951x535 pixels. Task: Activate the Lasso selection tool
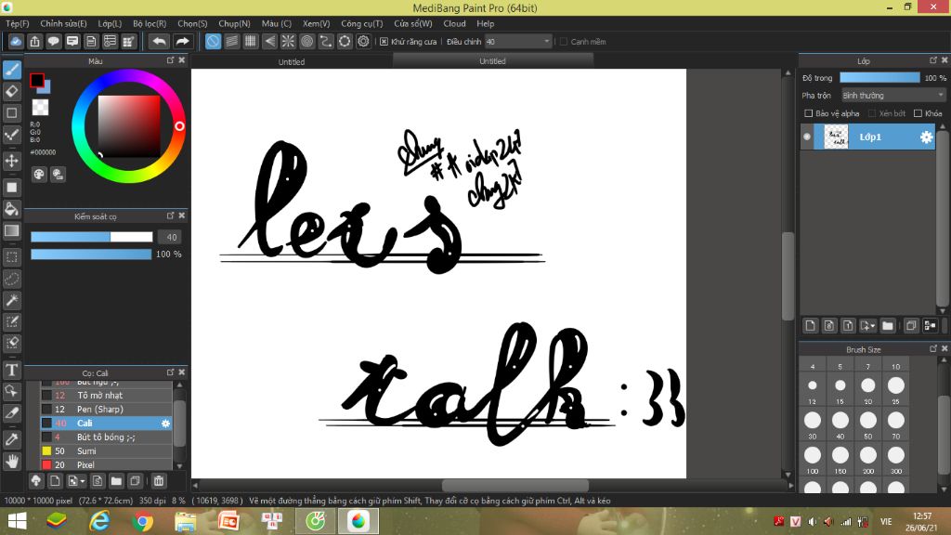[x=11, y=279]
